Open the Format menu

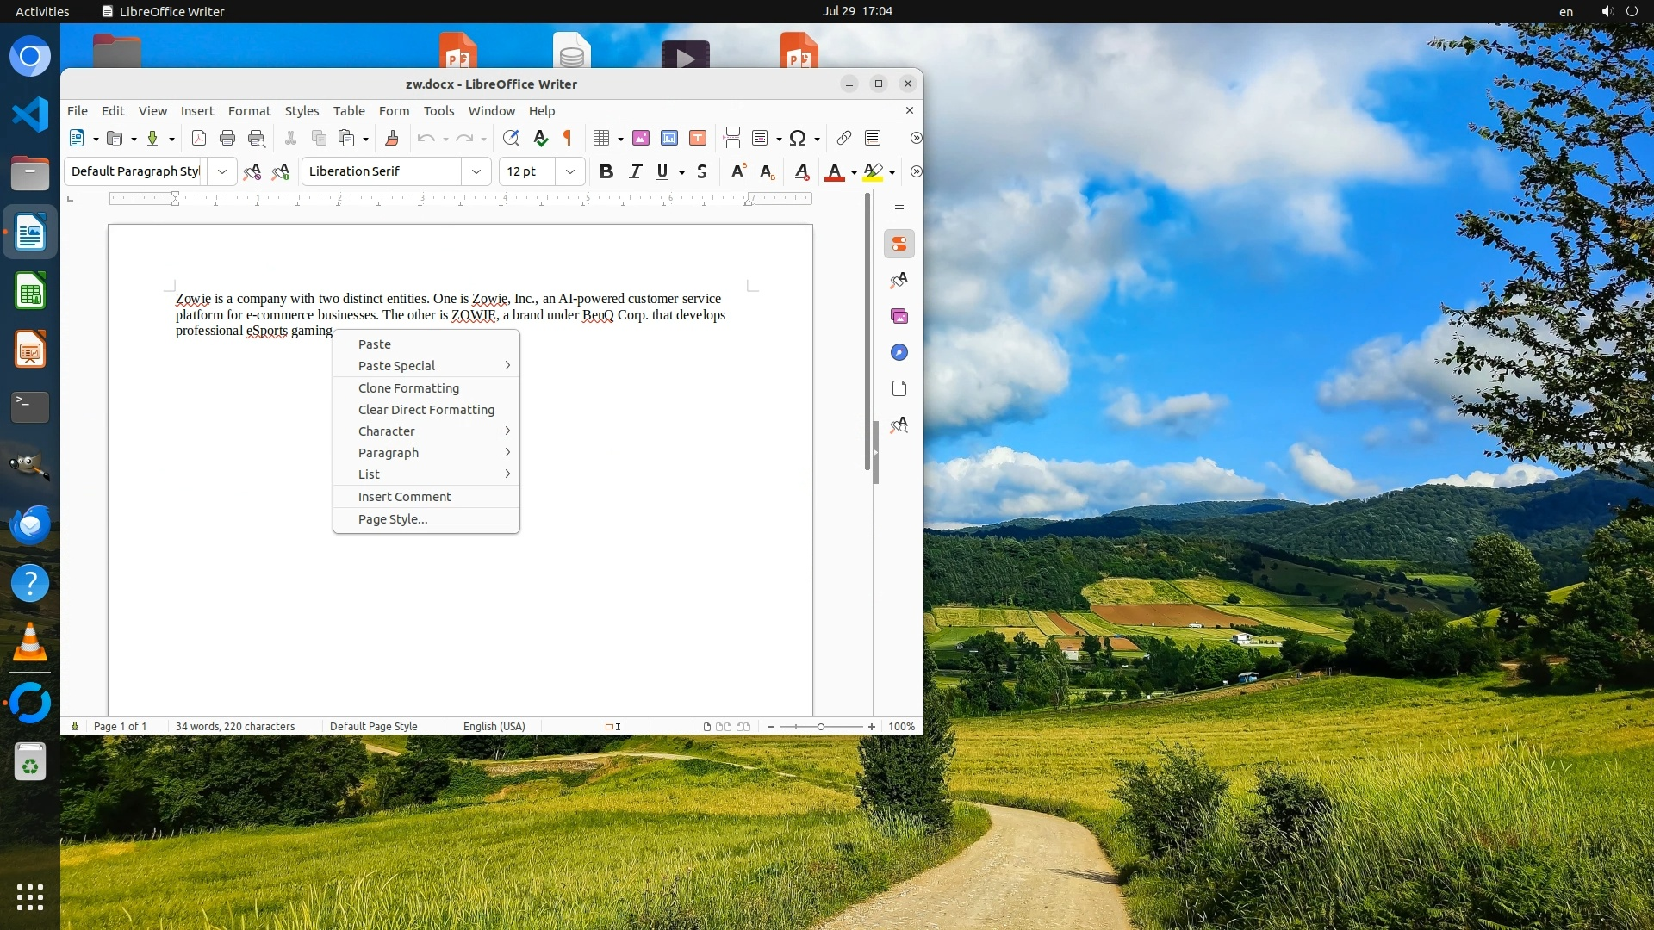click(249, 110)
